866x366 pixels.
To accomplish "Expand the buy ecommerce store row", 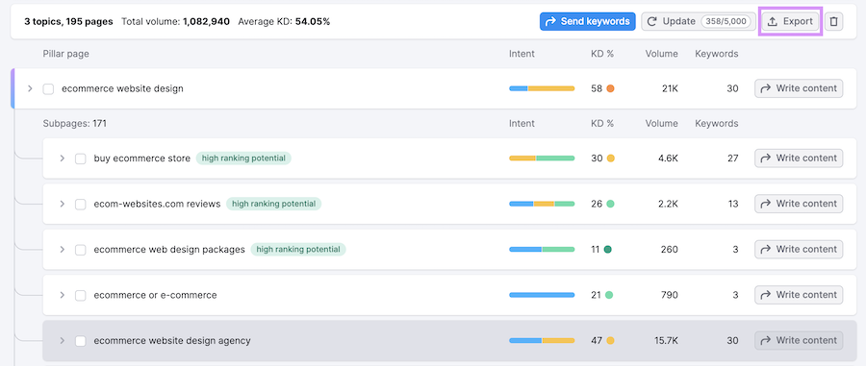I will click(63, 159).
